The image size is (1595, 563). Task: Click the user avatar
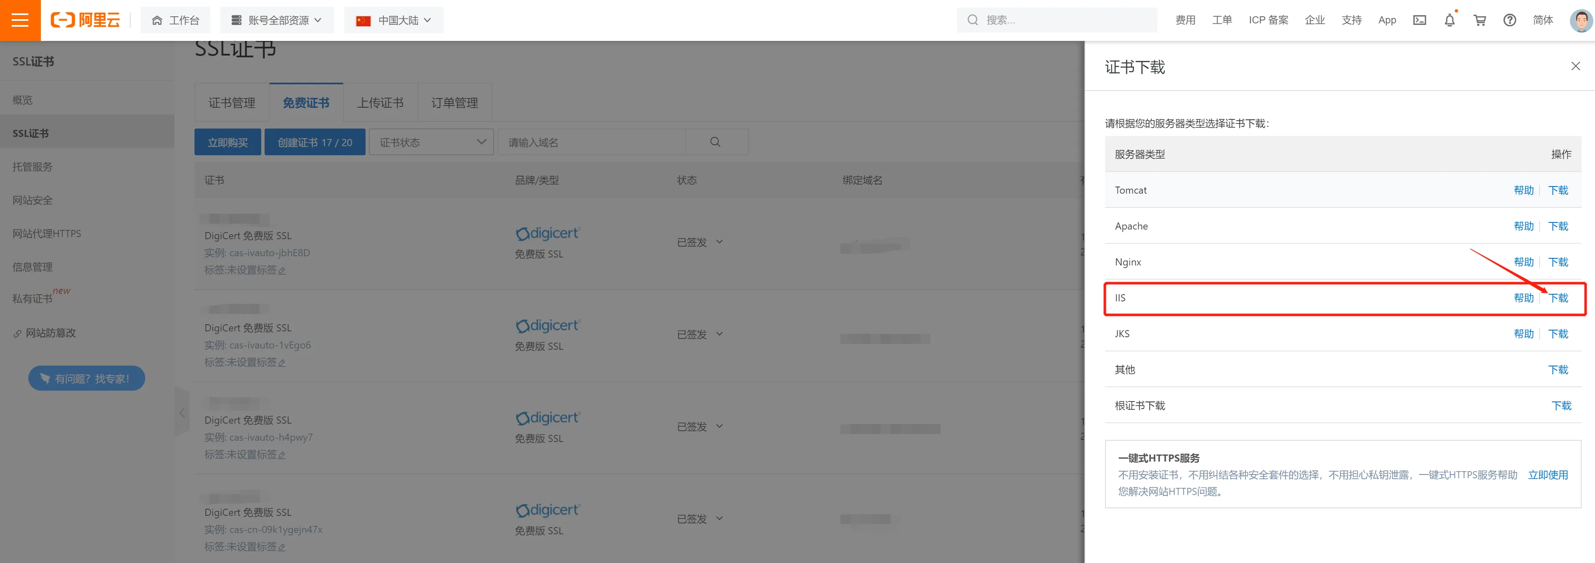pyautogui.click(x=1581, y=20)
